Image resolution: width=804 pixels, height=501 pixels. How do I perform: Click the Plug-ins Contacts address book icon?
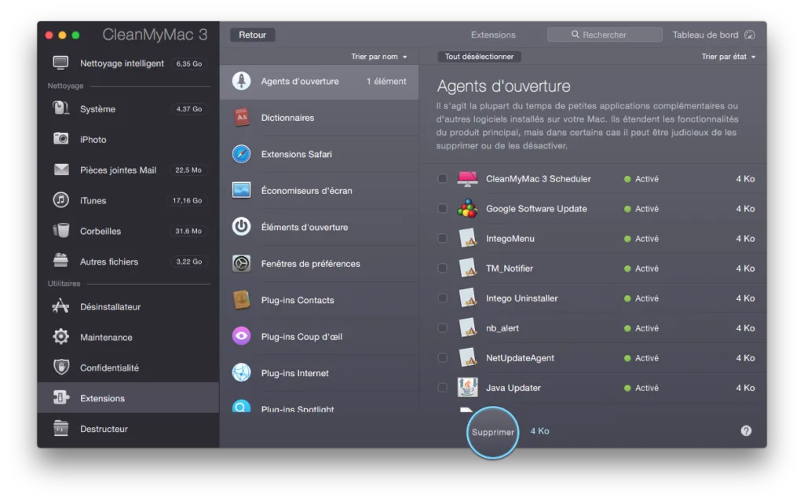pyautogui.click(x=241, y=299)
